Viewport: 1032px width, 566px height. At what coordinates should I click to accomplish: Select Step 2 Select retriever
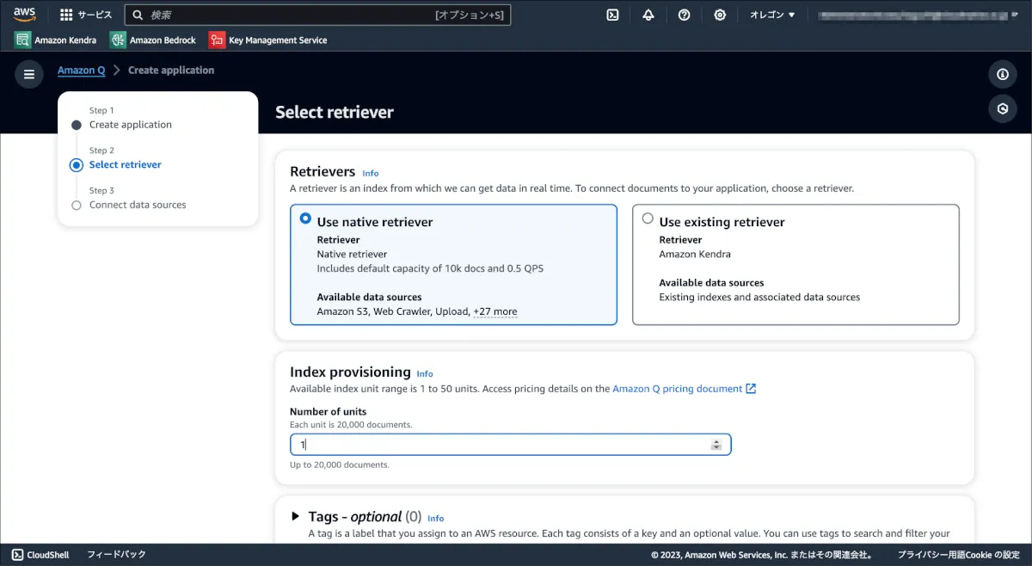pyautogui.click(x=126, y=164)
